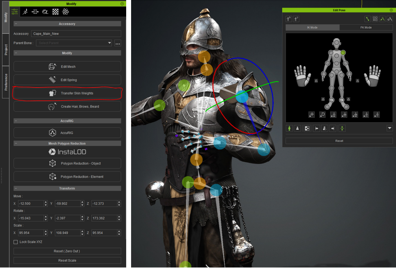Click the mirror pose icon in Edit Pose
This screenshot has width=396, height=268.
click(307, 128)
